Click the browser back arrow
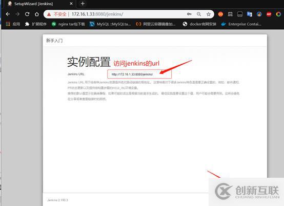This screenshot has height=206, width=284. 8,14
